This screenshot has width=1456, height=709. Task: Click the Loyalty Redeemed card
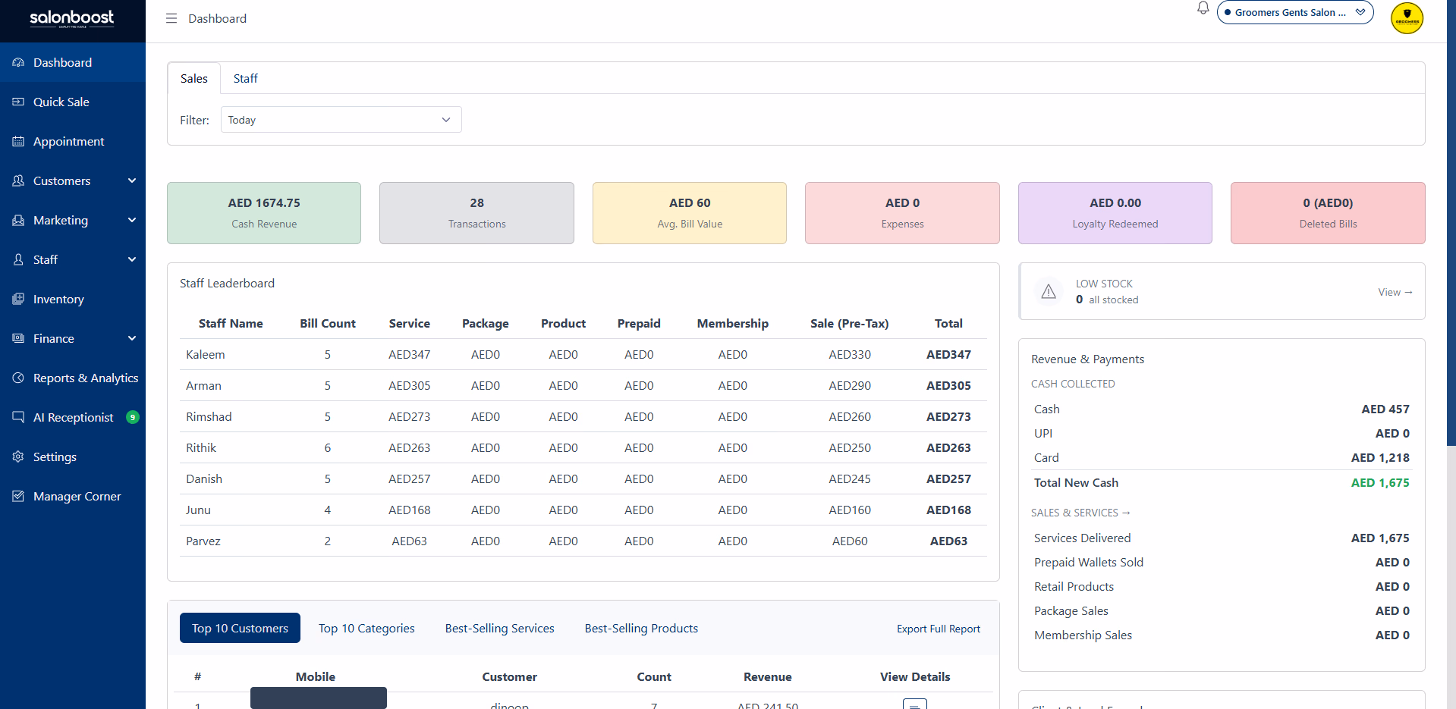(1115, 213)
